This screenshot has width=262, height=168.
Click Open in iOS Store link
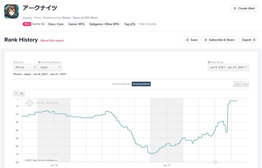(x=85, y=18)
